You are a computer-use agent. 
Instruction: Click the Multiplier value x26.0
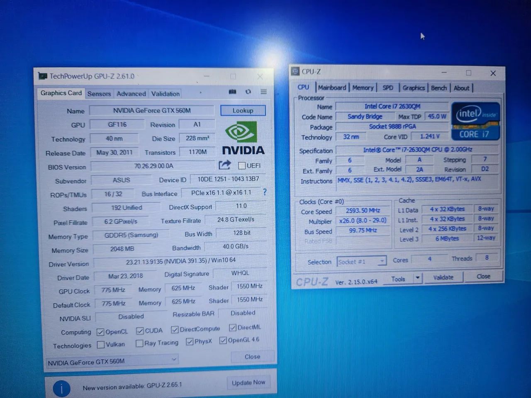pyautogui.click(x=363, y=221)
